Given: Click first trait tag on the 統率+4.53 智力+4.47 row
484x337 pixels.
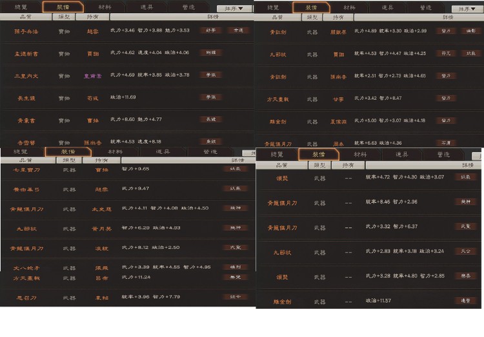Looking at the screenshot, I should click(x=446, y=53).
